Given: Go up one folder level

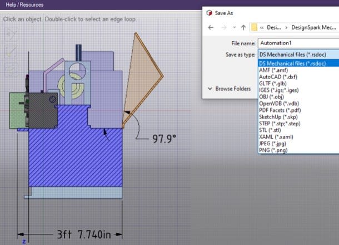Looking at the screenshot, I should [243, 27].
